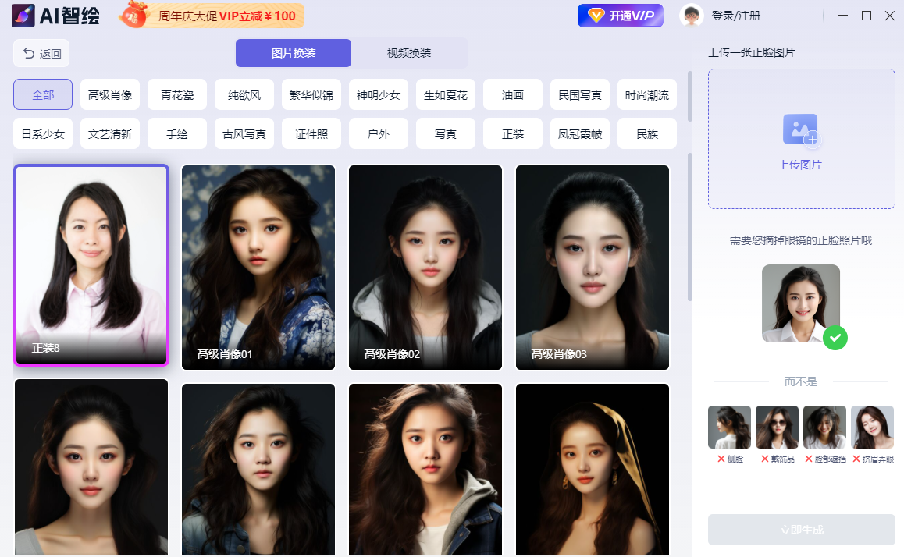904x557 pixels.
Task: Choose the 证件照 category filter
Action: click(x=311, y=134)
